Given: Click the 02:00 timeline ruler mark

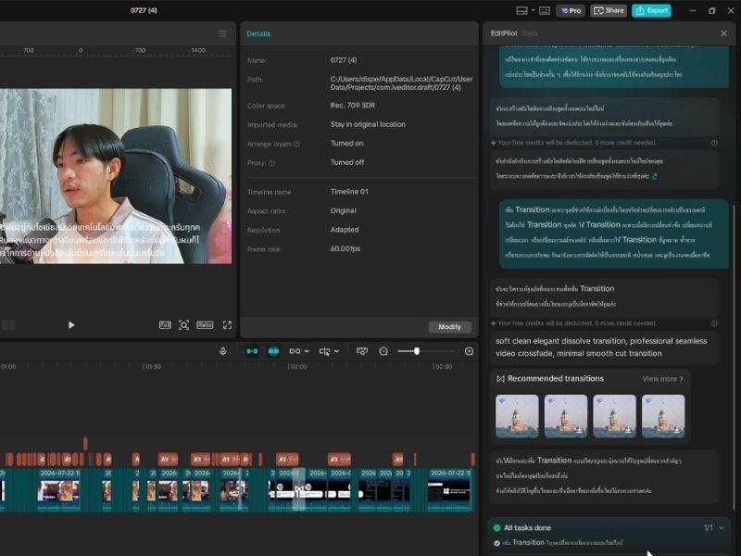Looking at the screenshot, I should point(297,366).
